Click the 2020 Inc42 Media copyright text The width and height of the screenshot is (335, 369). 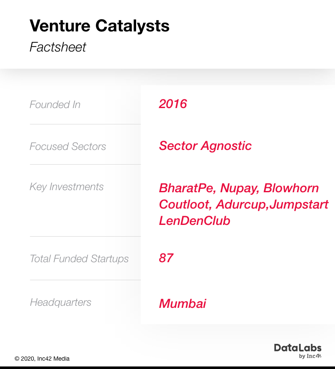(42, 359)
